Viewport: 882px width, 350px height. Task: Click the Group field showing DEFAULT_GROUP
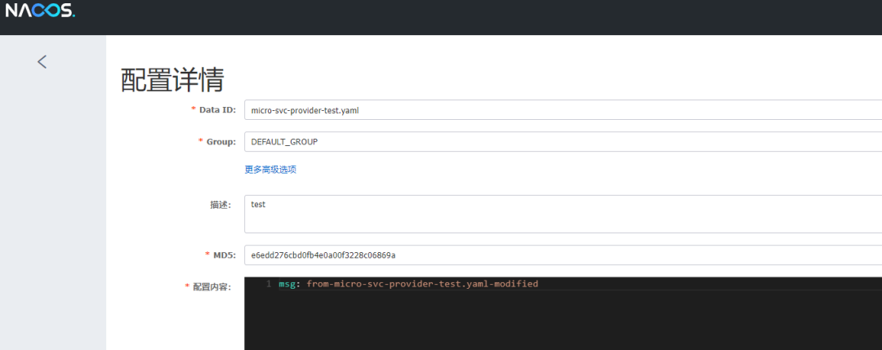[x=562, y=142]
